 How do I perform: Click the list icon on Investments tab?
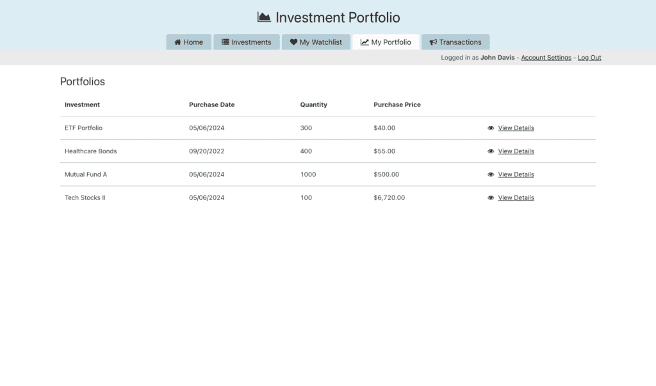225,42
